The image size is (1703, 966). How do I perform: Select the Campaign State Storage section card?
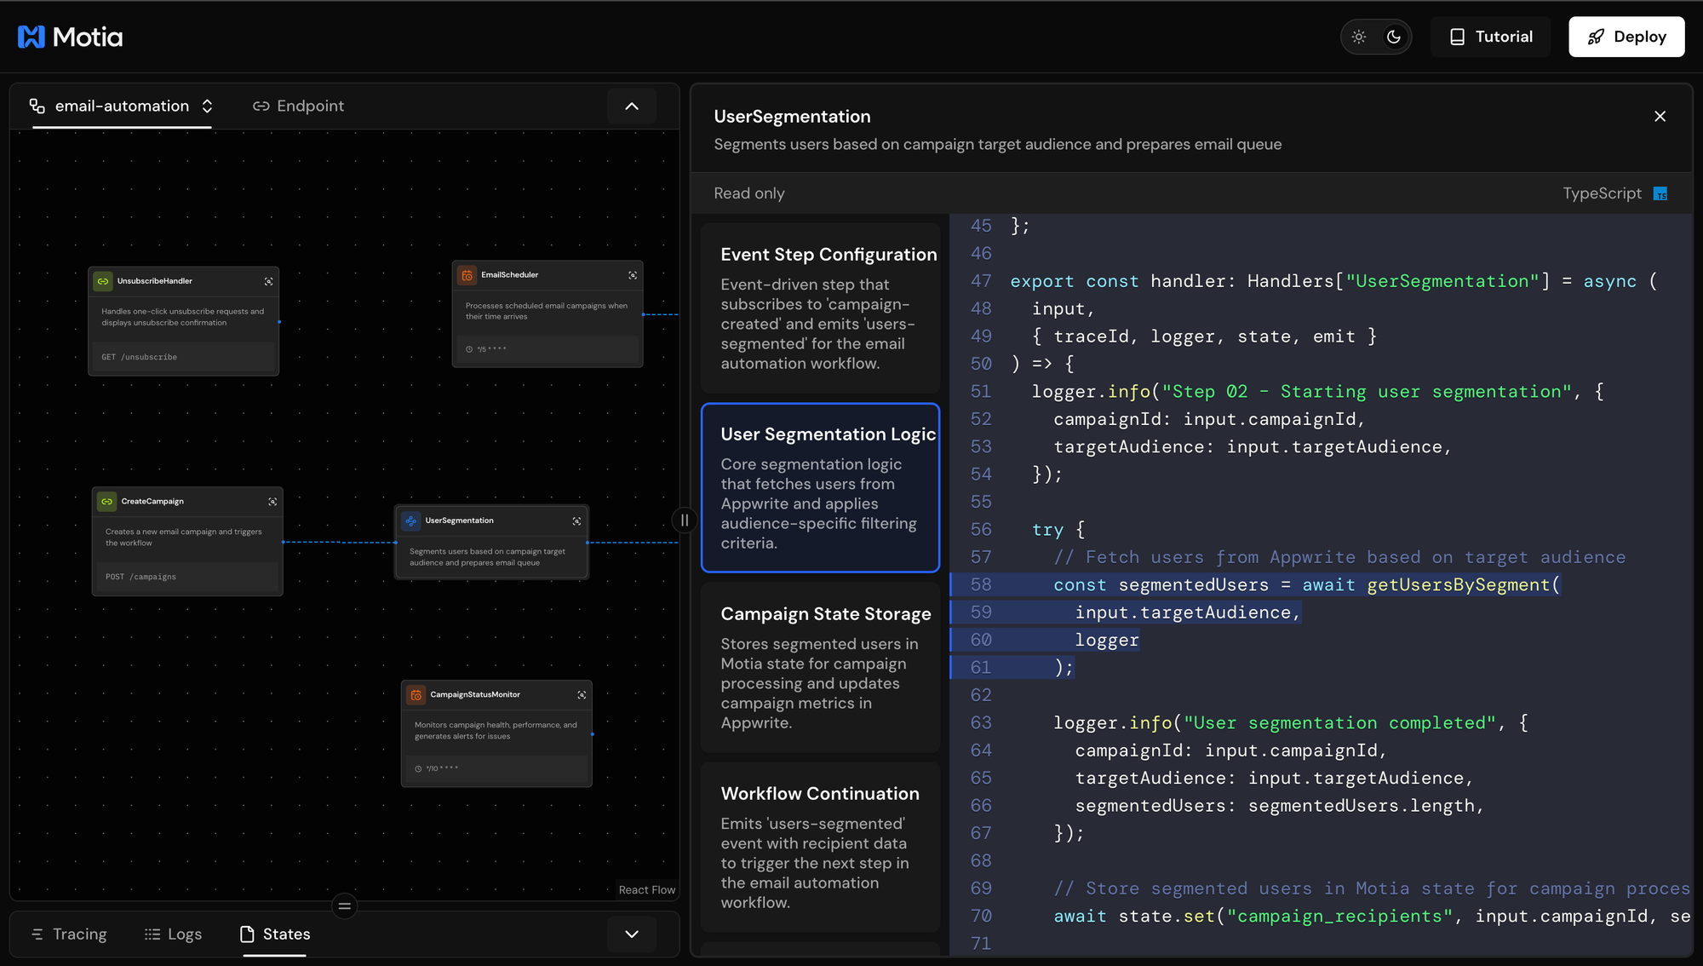(x=820, y=668)
